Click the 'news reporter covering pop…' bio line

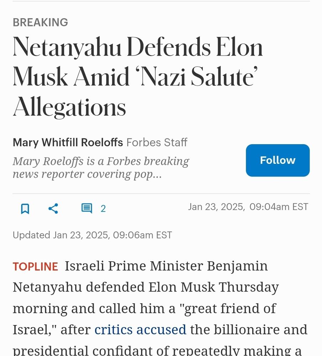point(87,174)
